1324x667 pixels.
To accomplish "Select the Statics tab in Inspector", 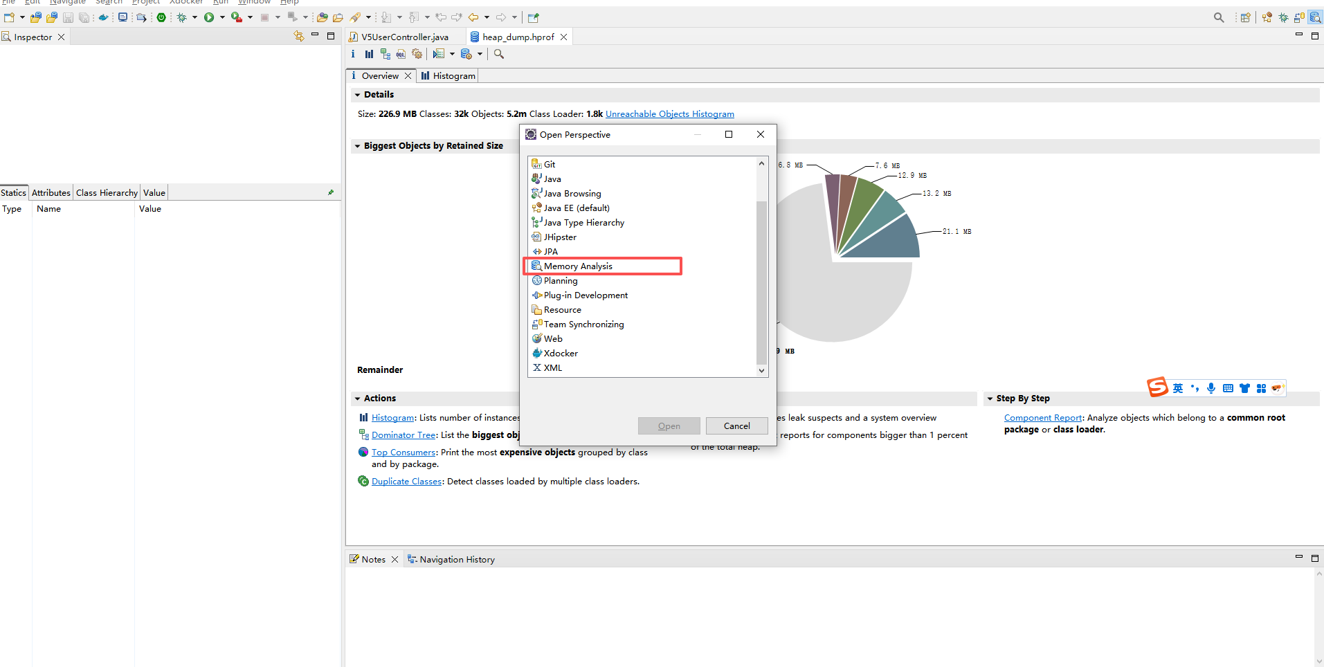I will tap(14, 192).
